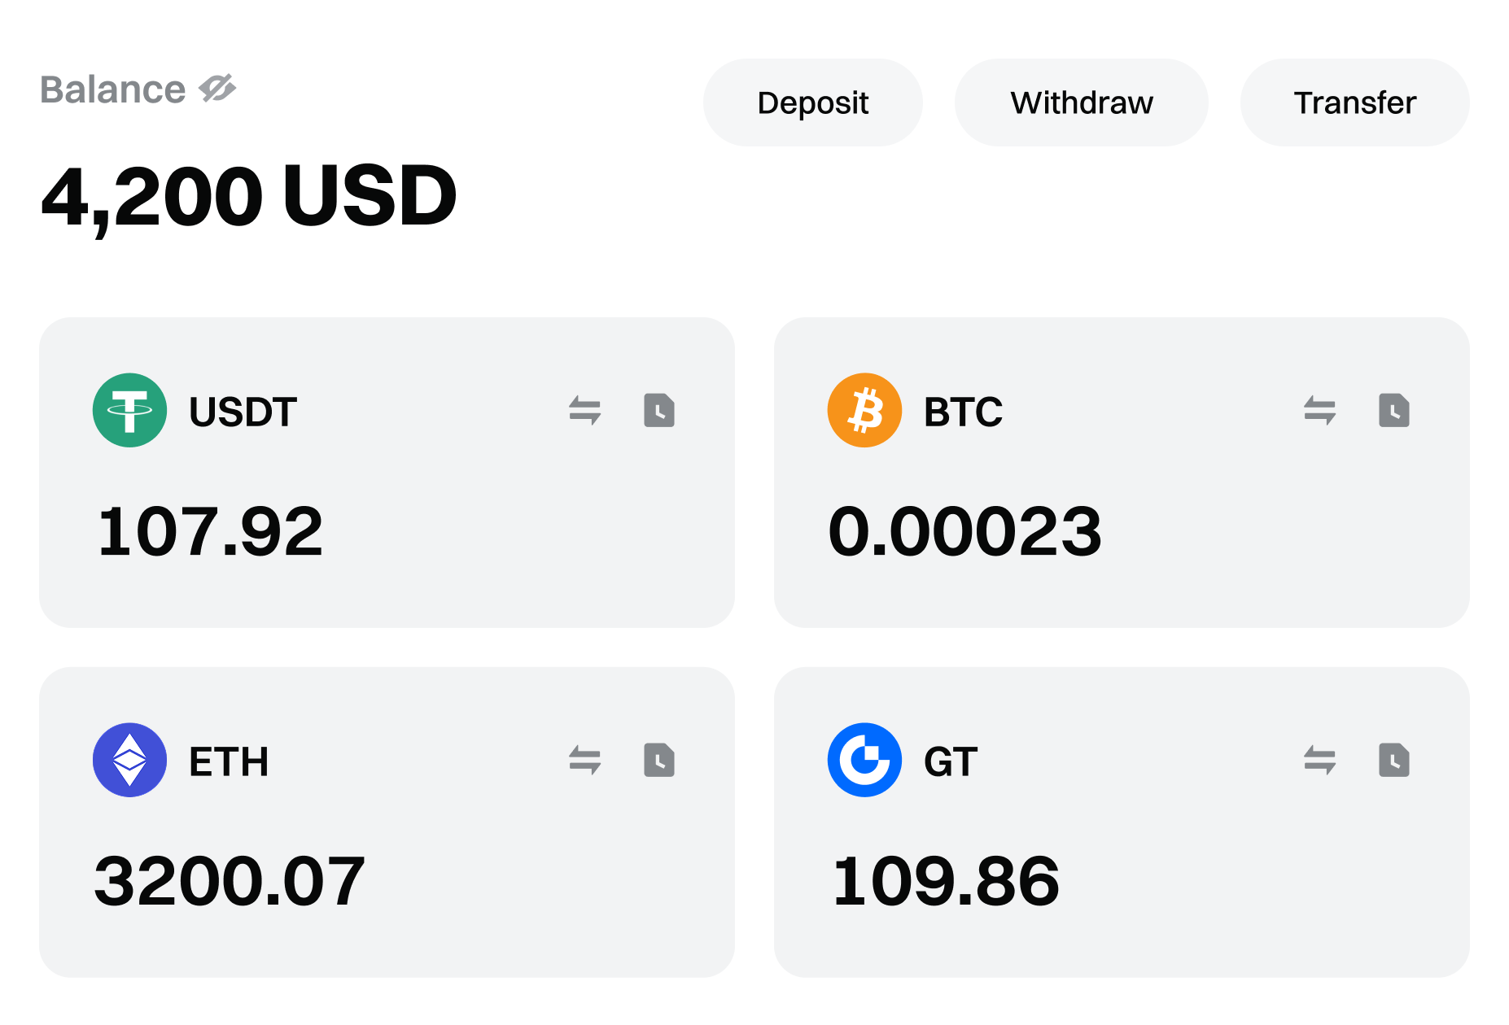The width and height of the screenshot is (1509, 1025).
Task: Click the swap arrows on USDT card
Action: tap(584, 410)
